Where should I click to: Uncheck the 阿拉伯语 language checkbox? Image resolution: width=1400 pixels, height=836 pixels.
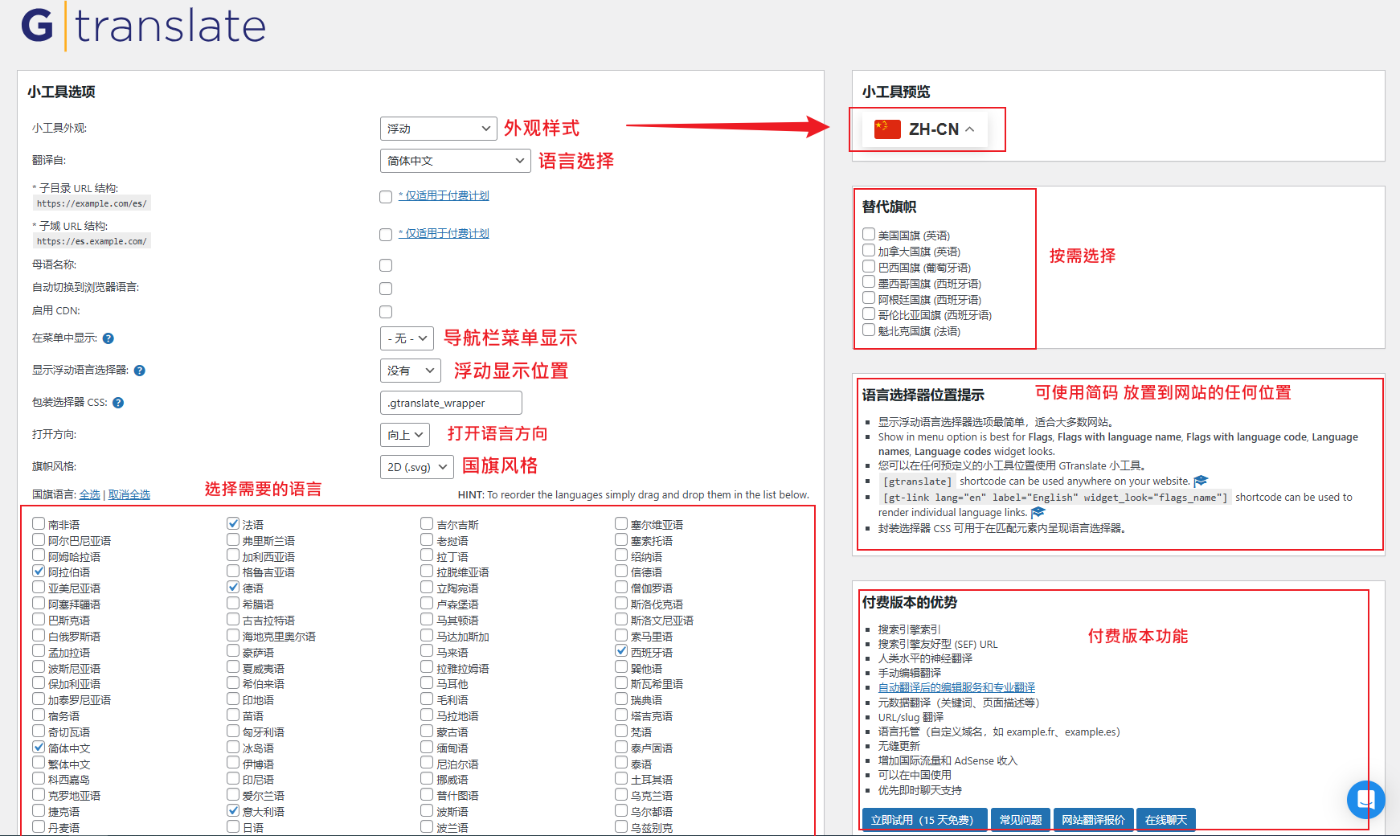39,572
